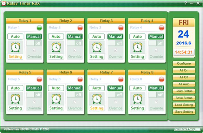This screenshot has height=133, width=203.
Task: Click the Relay 3 alarm clock icon
Action: point(97,47)
